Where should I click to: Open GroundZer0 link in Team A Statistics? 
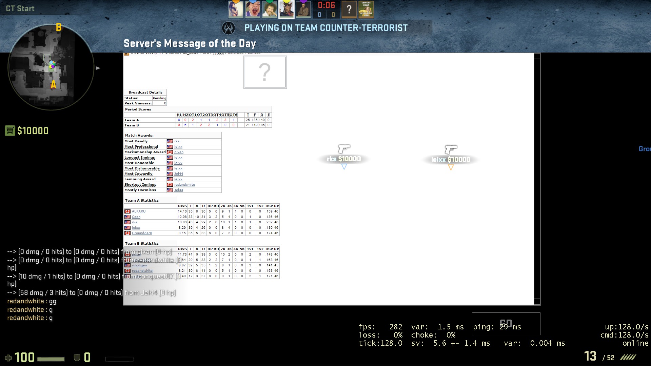coord(142,233)
